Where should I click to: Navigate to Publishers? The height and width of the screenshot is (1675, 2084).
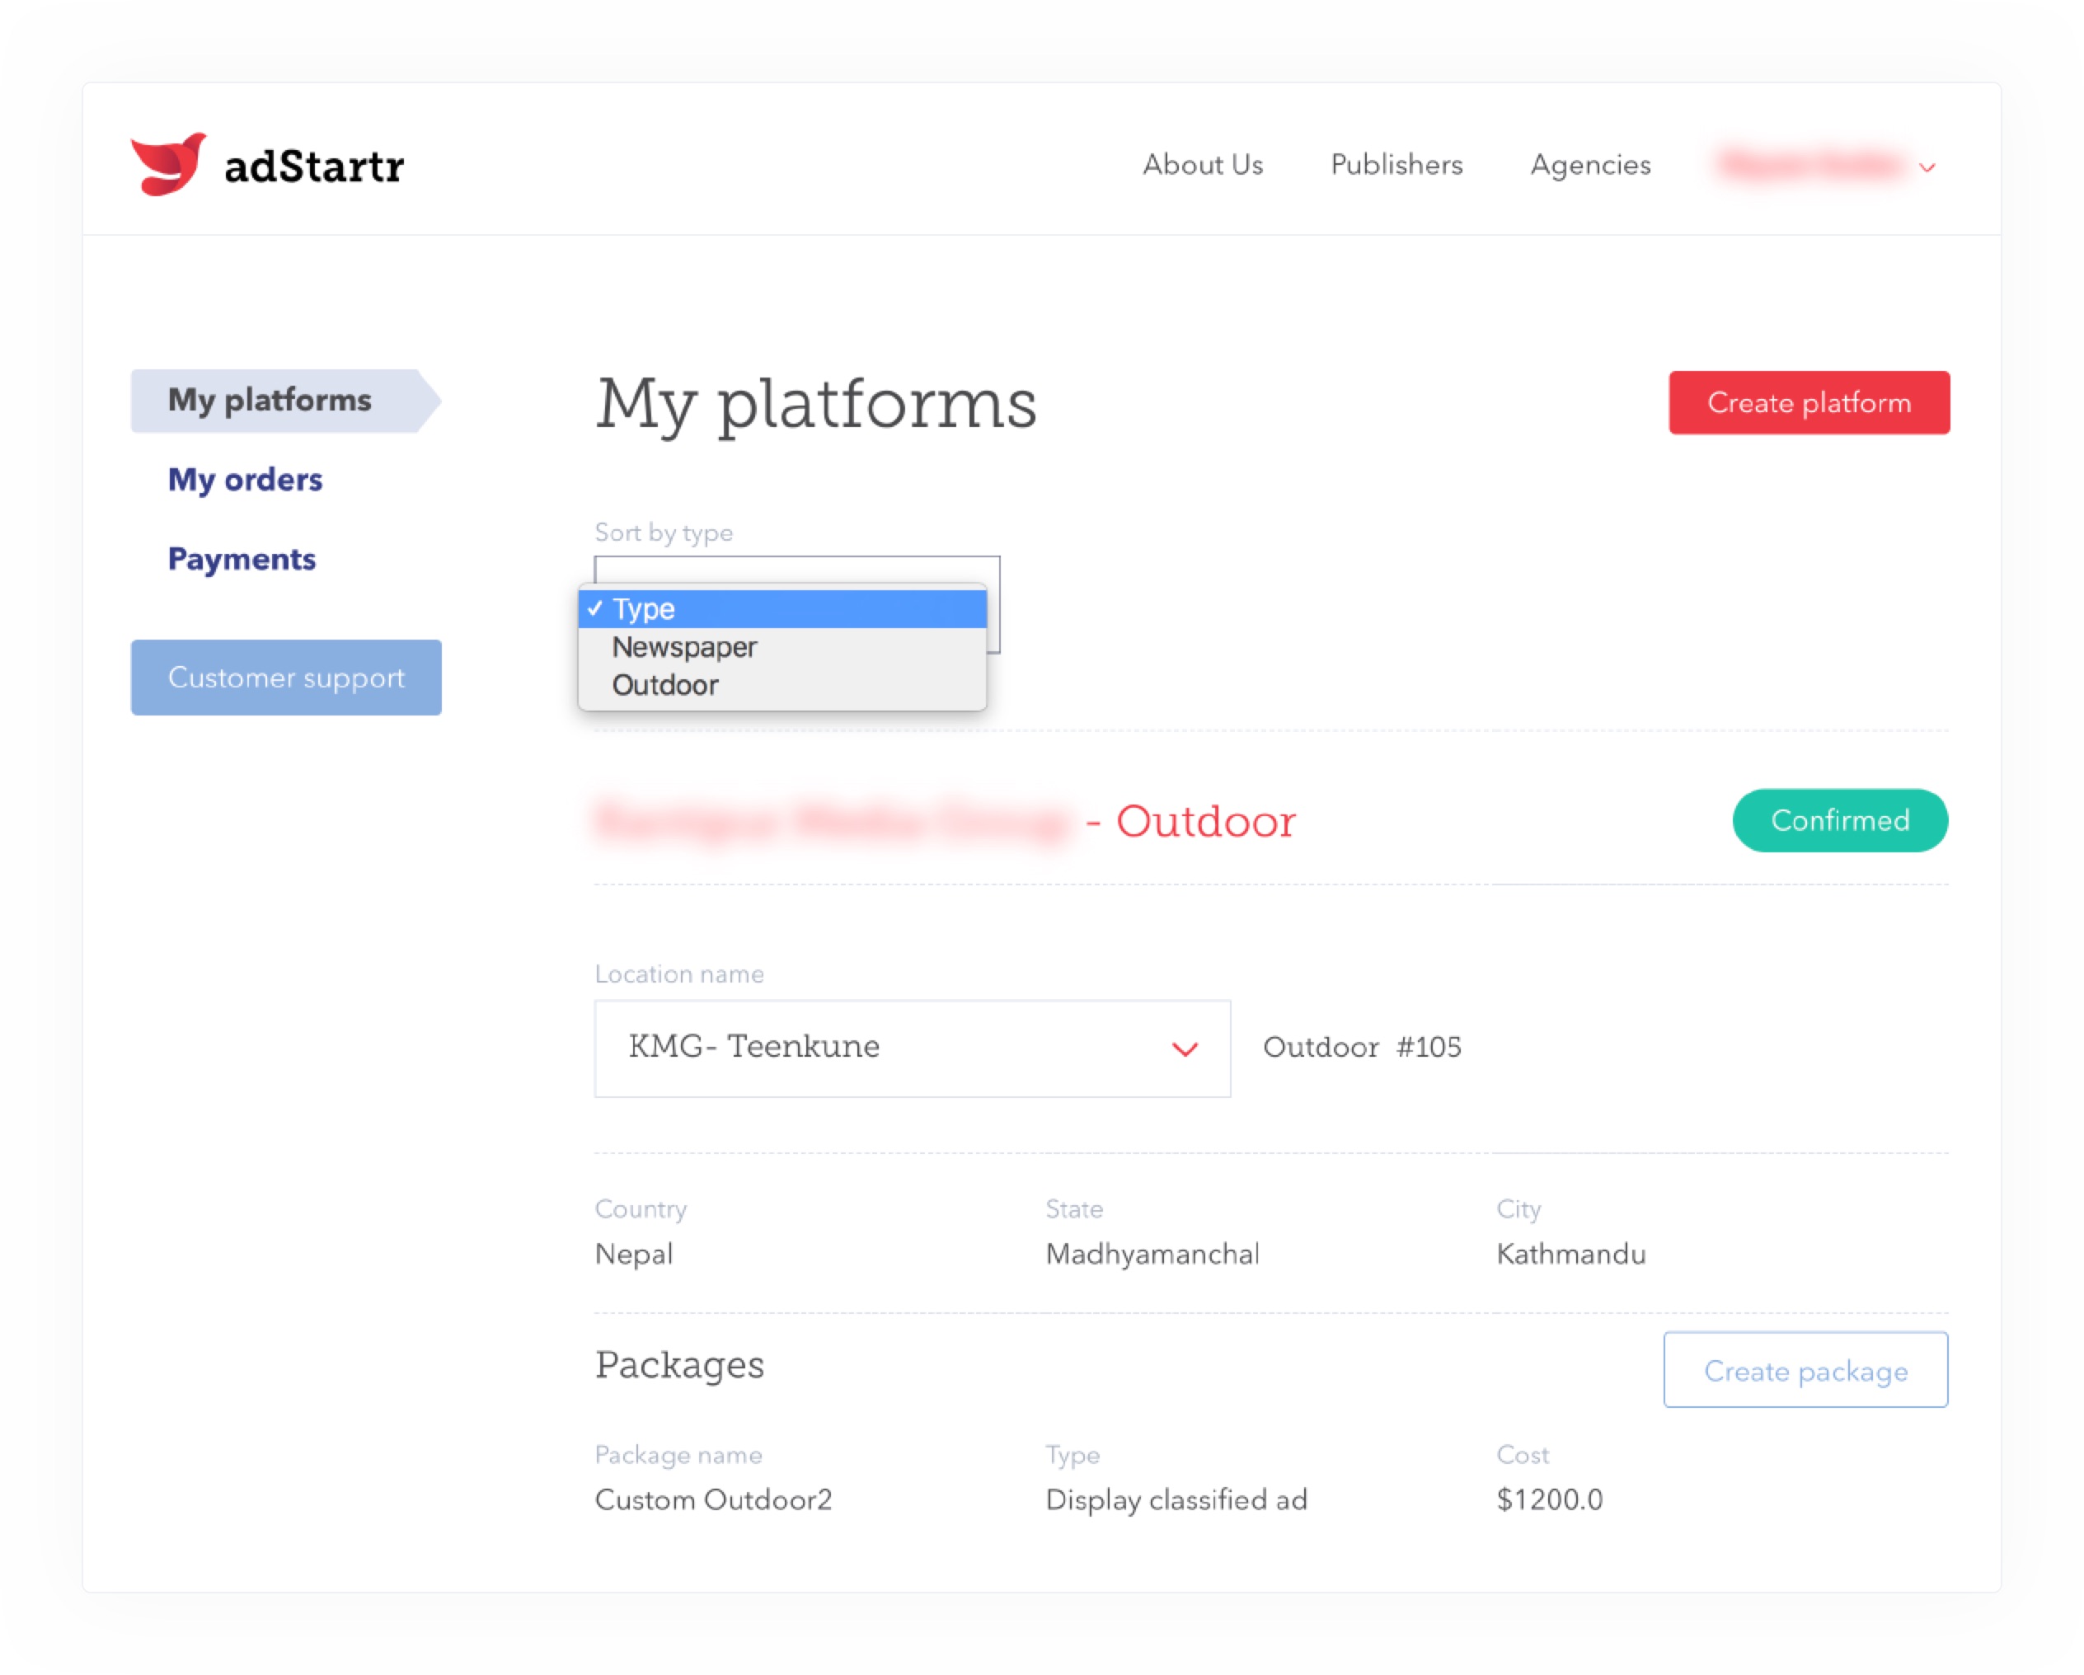coord(1396,166)
